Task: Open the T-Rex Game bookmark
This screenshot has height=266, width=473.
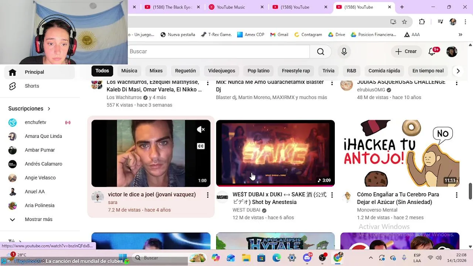Action: tap(216, 35)
